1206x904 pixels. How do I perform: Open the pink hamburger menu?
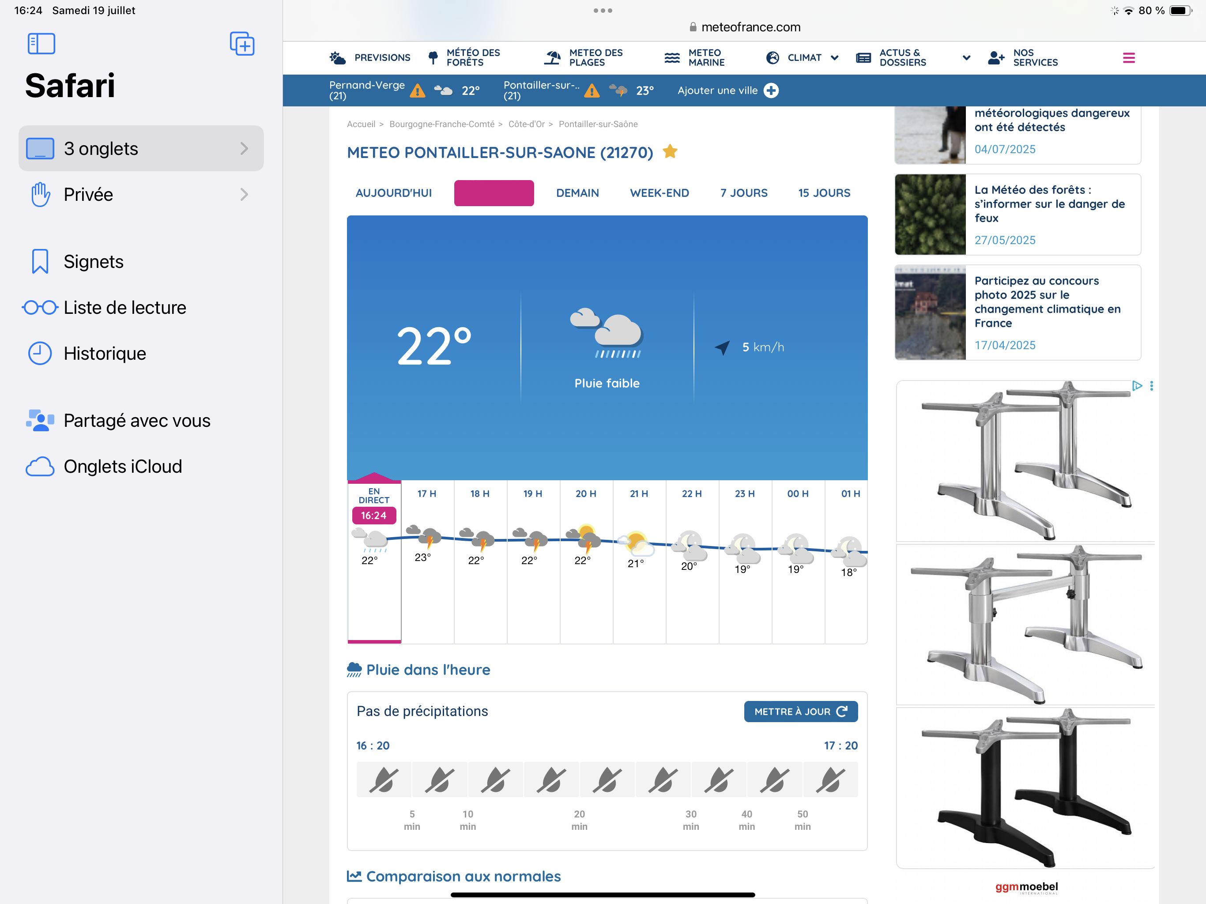[1129, 58]
